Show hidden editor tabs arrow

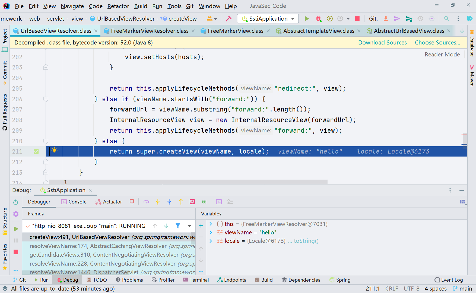click(462, 31)
